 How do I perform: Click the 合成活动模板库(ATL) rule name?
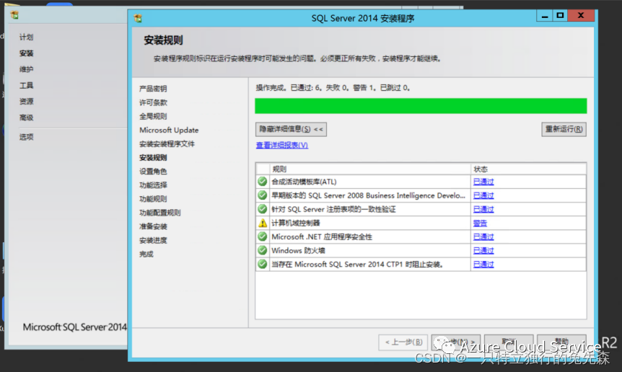(304, 182)
